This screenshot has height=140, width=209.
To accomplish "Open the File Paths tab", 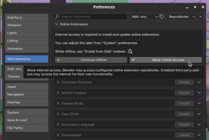I will (27, 128).
